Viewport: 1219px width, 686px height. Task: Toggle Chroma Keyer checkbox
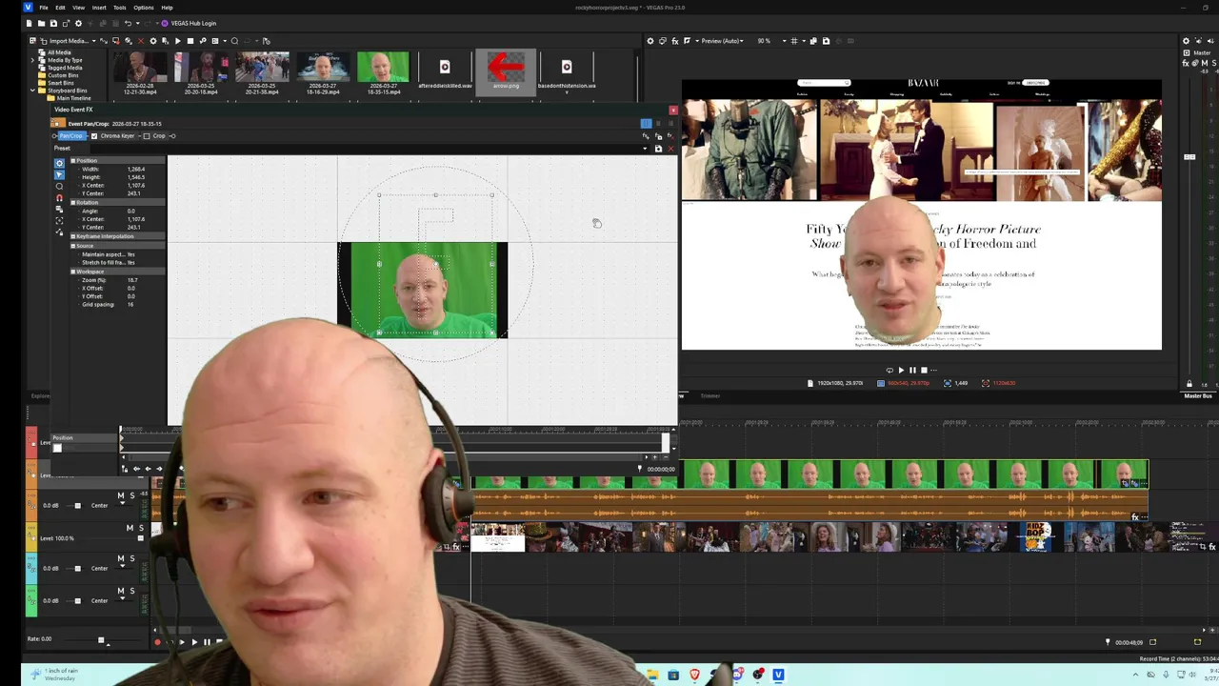point(94,135)
